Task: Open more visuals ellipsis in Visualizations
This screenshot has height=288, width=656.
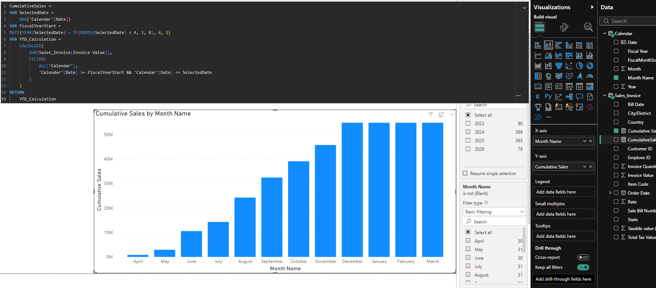Action: coord(549,117)
